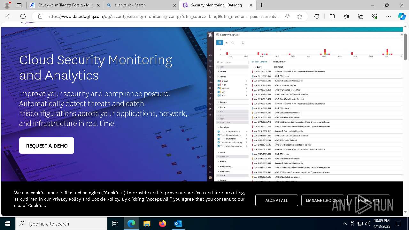409x230 pixels.
Task: Open the Extensions puzzle icon
Action: (317, 16)
